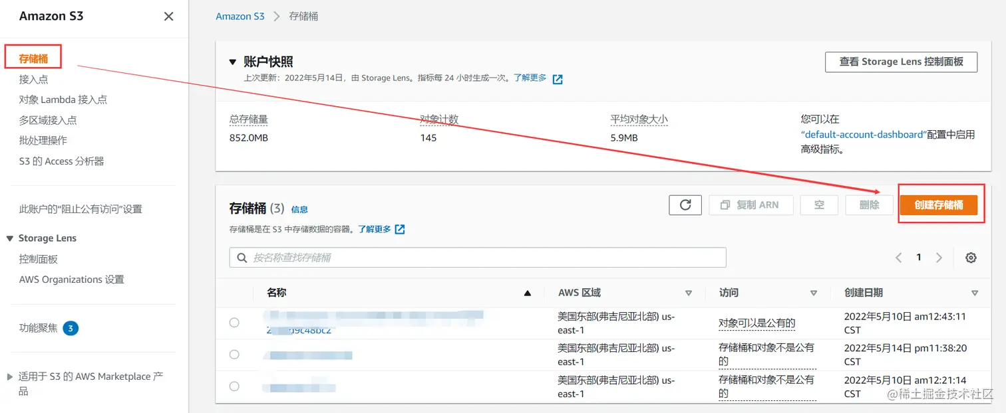Focus the 按名称查找存储桶 search field
The image size is (1006, 413).
(x=478, y=258)
